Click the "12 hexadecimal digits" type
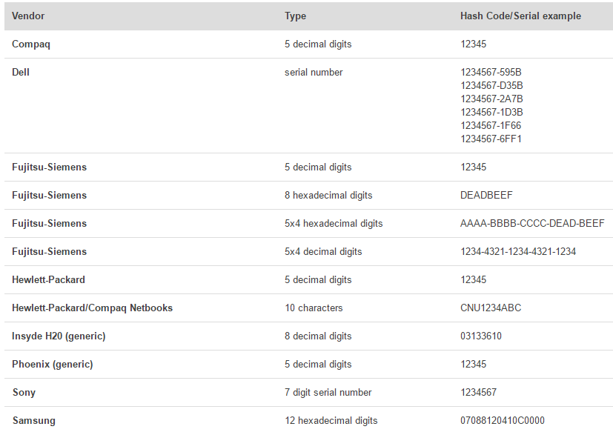The width and height of the screenshot is (613, 435). pos(331,420)
